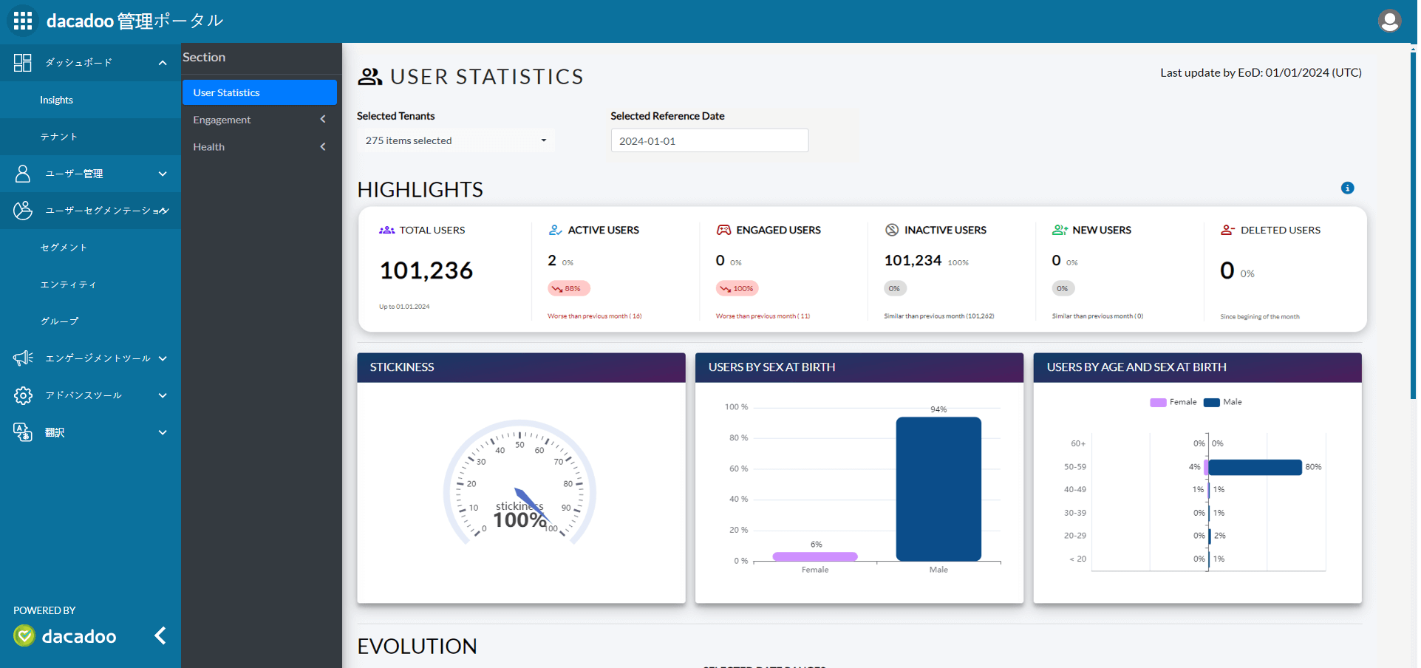Select User Statistics in Section panel
The image size is (1421, 668).
coord(259,92)
